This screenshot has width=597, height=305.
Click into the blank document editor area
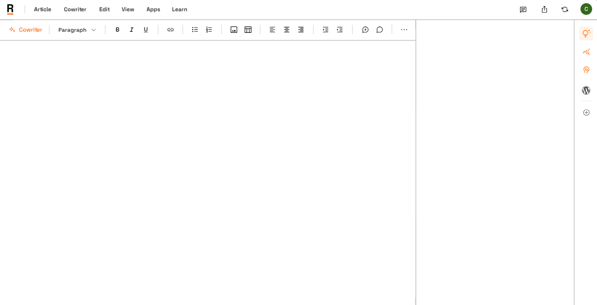point(208,173)
